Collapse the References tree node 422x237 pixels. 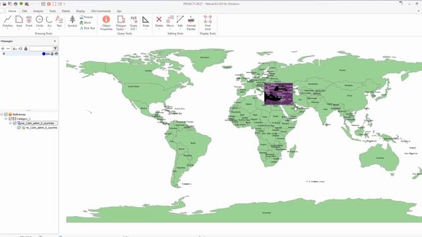[x=1, y=115]
